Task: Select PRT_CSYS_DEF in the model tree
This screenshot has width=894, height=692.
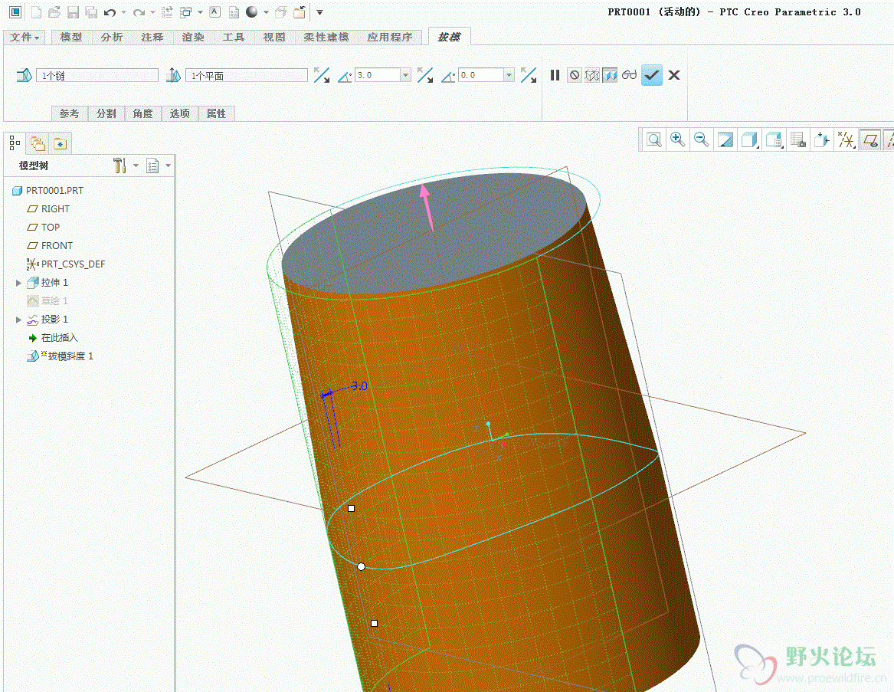Action: 66,264
